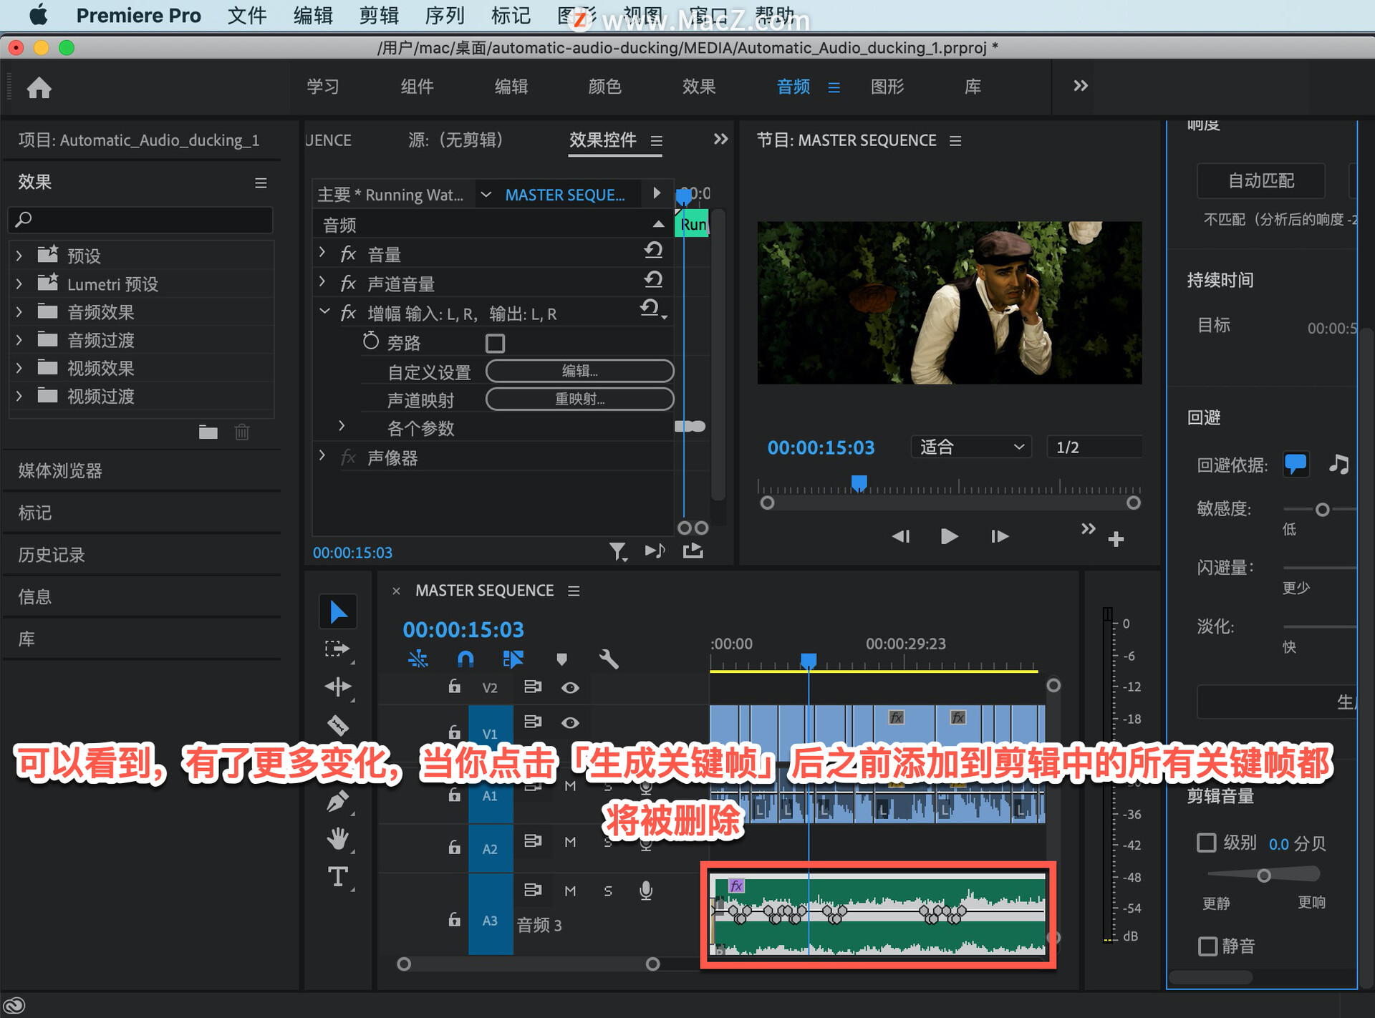Click the 重映射... channel map button

point(579,399)
